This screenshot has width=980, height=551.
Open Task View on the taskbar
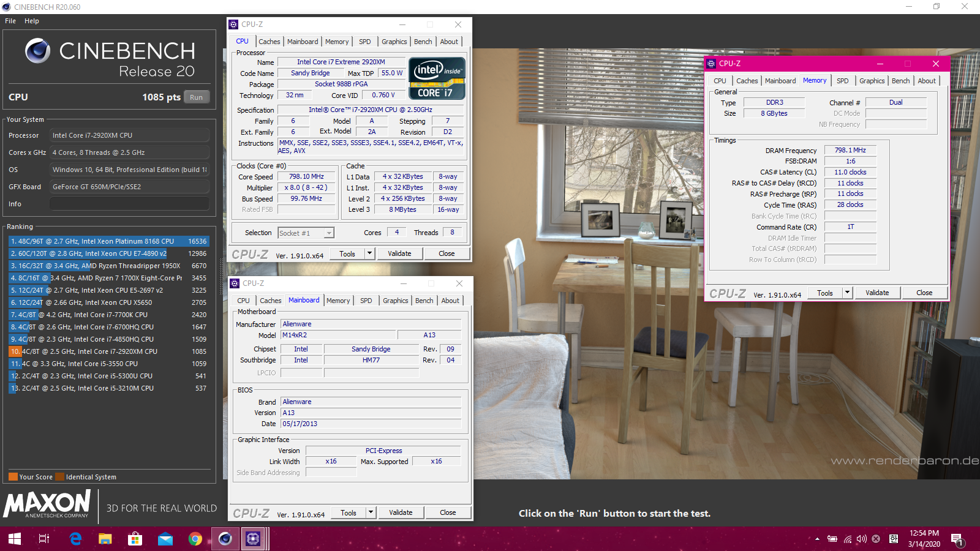(x=44, y=539)
